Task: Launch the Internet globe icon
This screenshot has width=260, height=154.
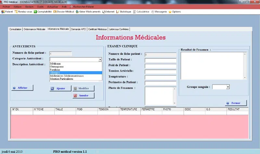Action: point(104,12)
